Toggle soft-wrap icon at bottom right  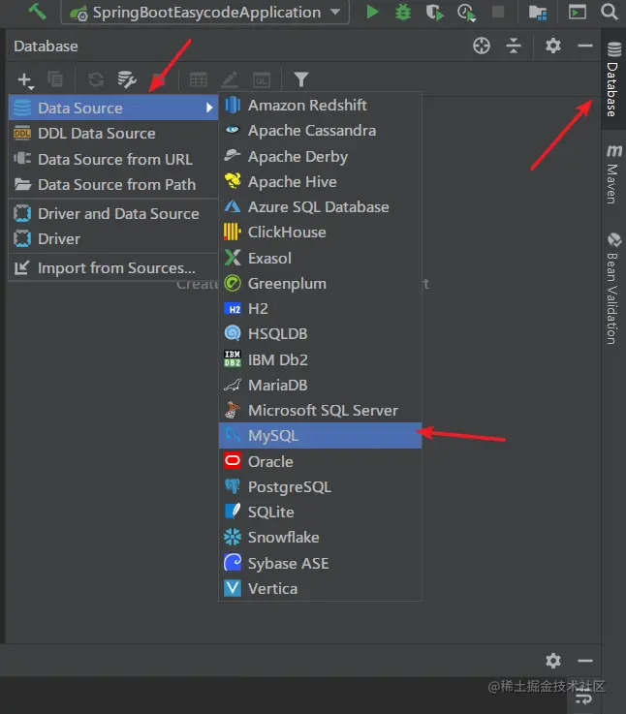pos(583,697)
